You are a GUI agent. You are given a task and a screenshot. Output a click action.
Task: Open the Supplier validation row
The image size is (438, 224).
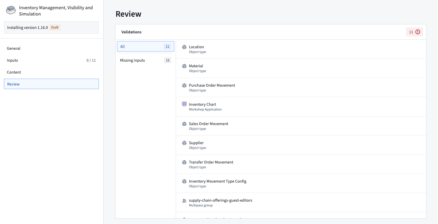point(301,145)
